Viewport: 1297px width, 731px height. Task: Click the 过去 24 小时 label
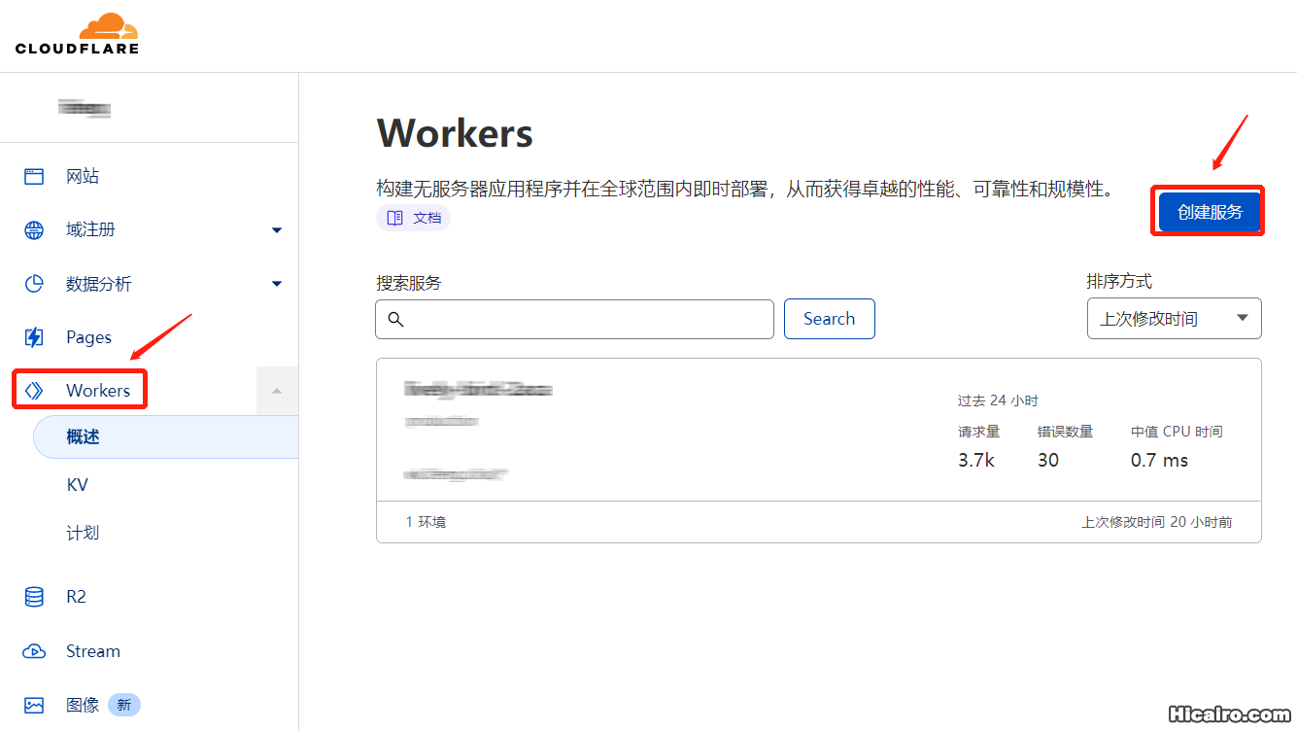pyautogui.click(x=998, y=400)
